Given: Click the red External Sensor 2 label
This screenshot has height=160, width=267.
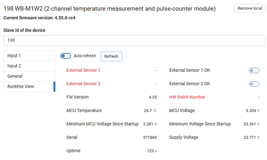Looking at the screenshot, I should [x=83, y=84].
